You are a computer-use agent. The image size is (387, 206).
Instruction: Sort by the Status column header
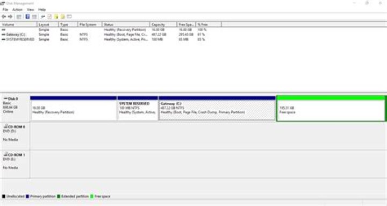coord(126,24)
